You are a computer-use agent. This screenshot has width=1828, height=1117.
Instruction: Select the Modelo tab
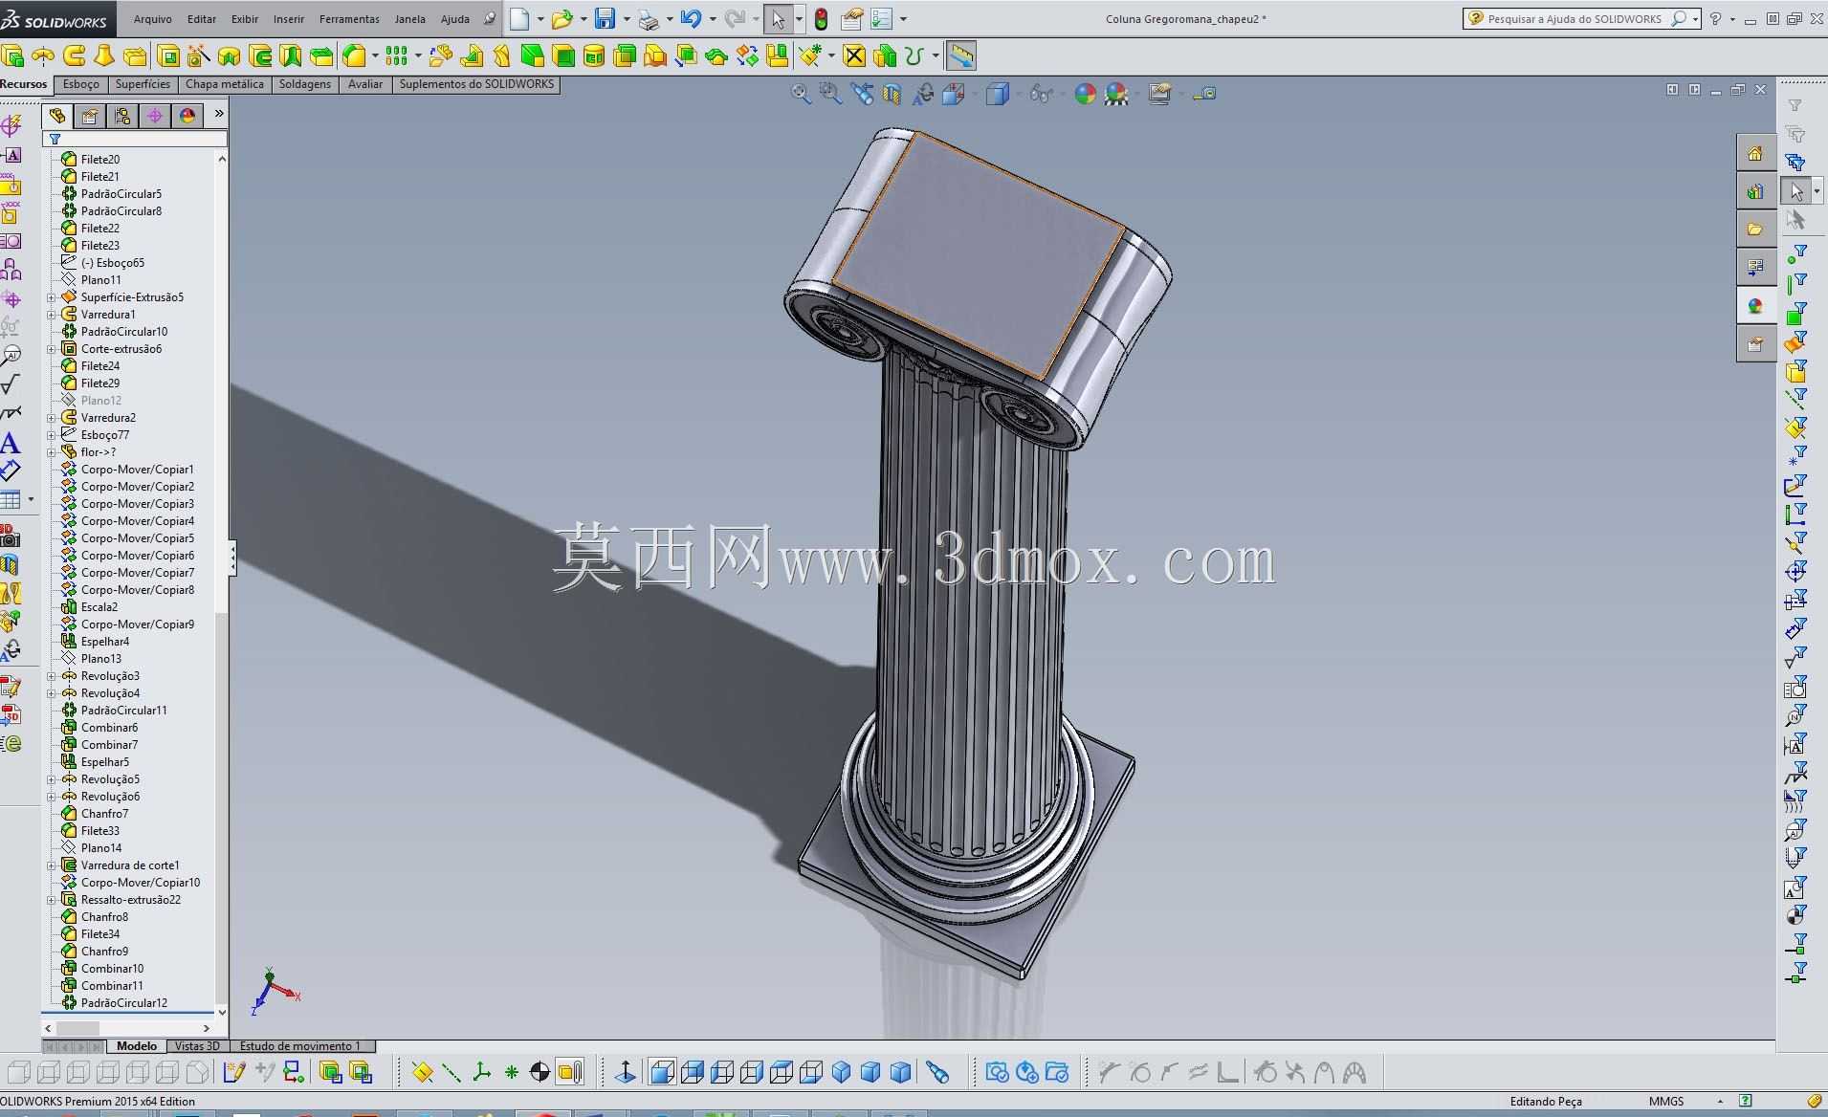pyautogui.click(x=137, y=1046)
